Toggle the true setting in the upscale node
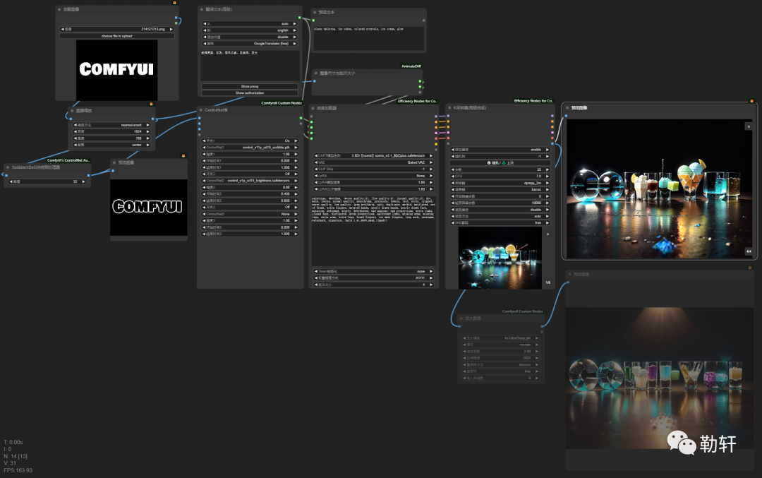762x478 pixels. click(500, 371)
